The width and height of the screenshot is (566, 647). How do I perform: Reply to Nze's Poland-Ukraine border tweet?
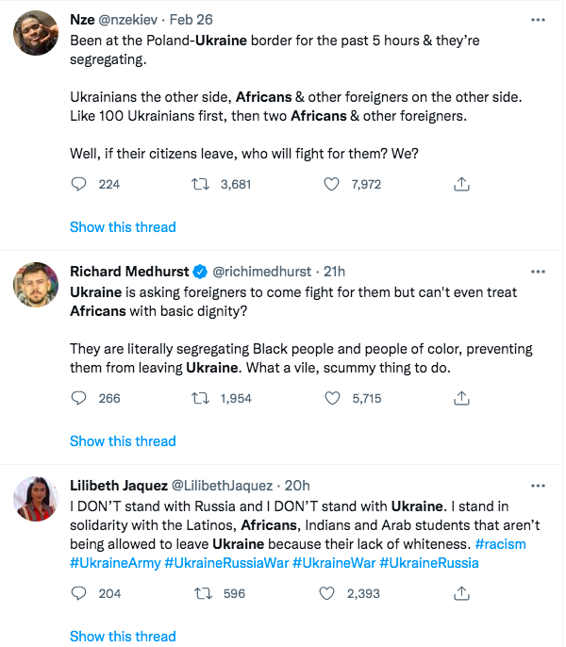point(79,184)
